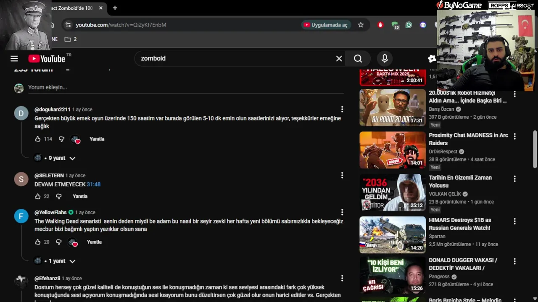Viewport: 538px width, 302px height.
Task: Go to YouTube home via logo
Action: point(47,59)
